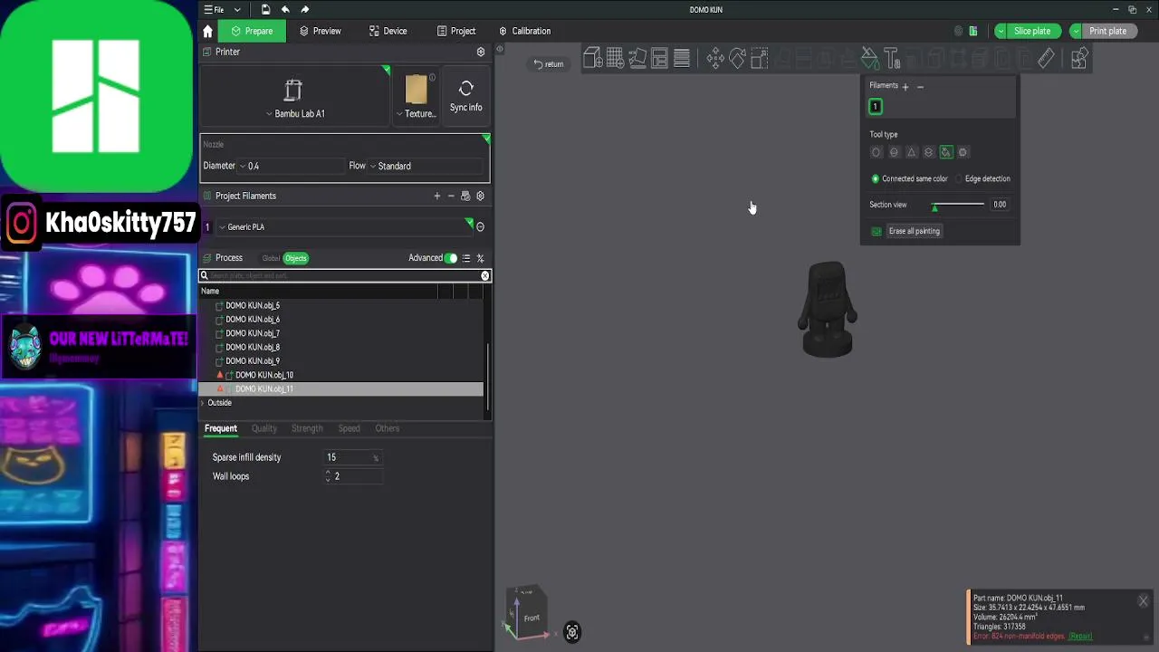Click the save project icon
The height and width of the screenshot is (652, 1159).
pyautogui.click(x=265, y=10)
